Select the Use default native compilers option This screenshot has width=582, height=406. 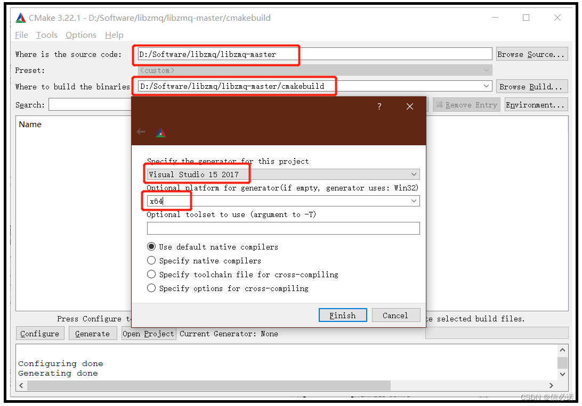click(150, 246)
